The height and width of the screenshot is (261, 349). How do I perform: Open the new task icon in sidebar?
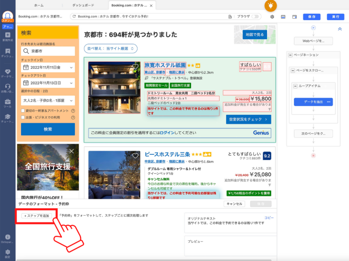[7, 35]
